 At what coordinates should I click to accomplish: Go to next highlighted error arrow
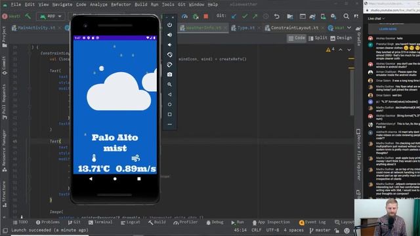tap(349, 50)
